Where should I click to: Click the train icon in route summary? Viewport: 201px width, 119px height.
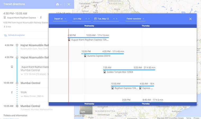(5, 17)
